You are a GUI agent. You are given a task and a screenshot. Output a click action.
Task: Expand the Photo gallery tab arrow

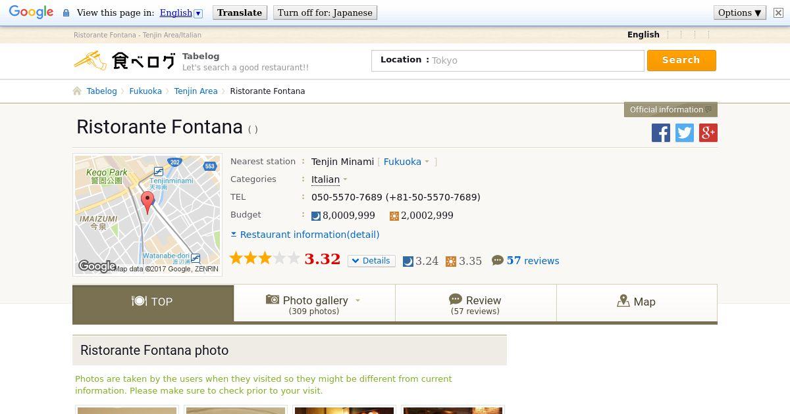point(357,300)
